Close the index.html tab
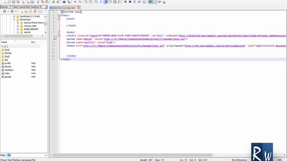The image size is (287, 161). [x=78, y=8]
